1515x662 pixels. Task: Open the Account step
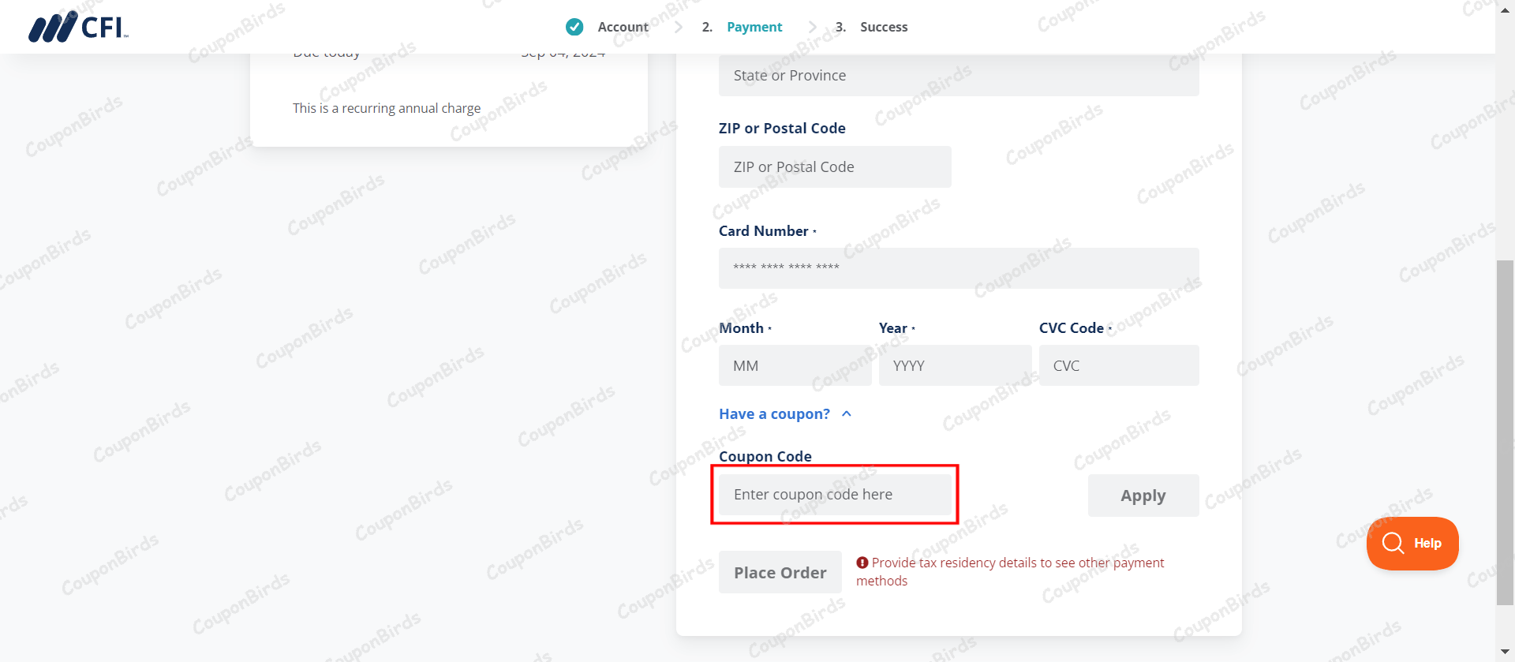point(623,27)
